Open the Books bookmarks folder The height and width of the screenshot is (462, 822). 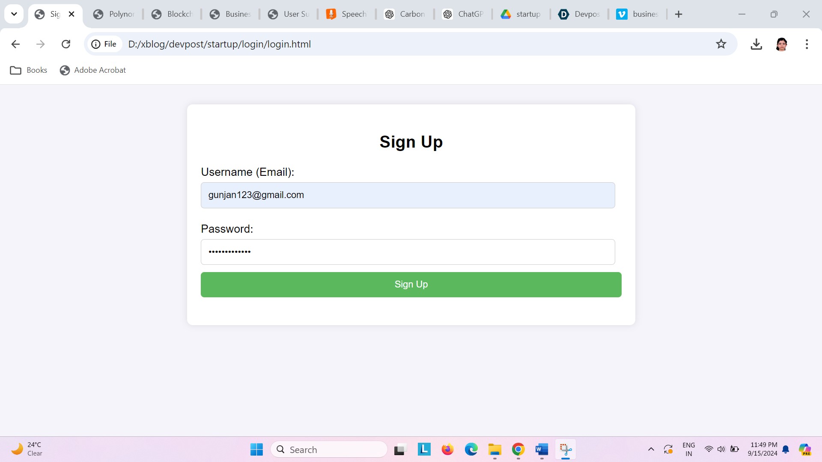(x=29, y=70)
